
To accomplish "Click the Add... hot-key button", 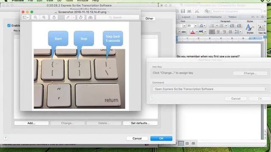I will 31,123.
